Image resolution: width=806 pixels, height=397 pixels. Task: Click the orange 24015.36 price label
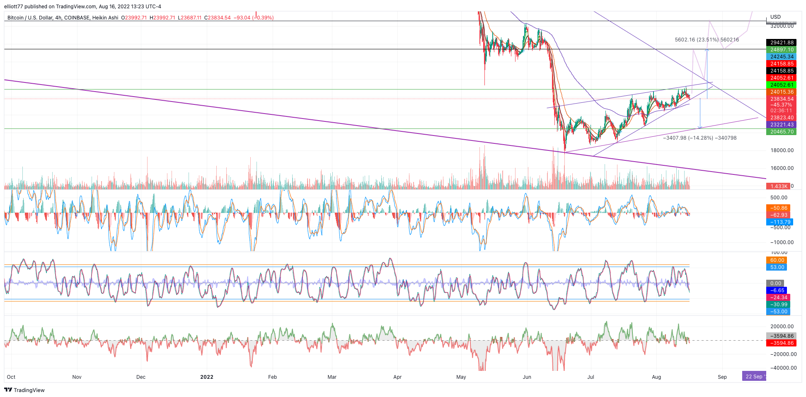pos(781,92)
